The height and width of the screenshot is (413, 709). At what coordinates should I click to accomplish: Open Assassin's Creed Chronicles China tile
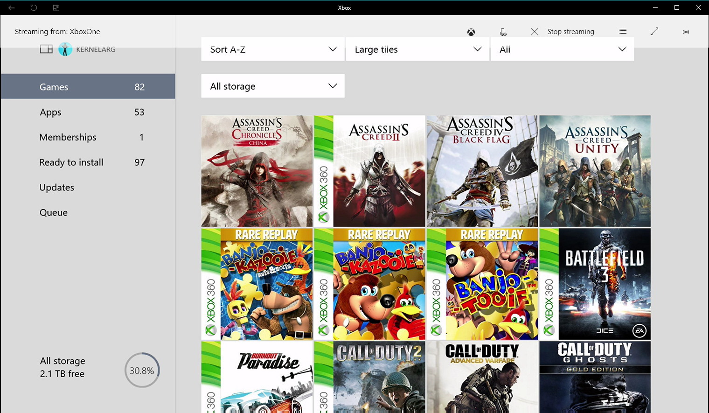(257, 171)
